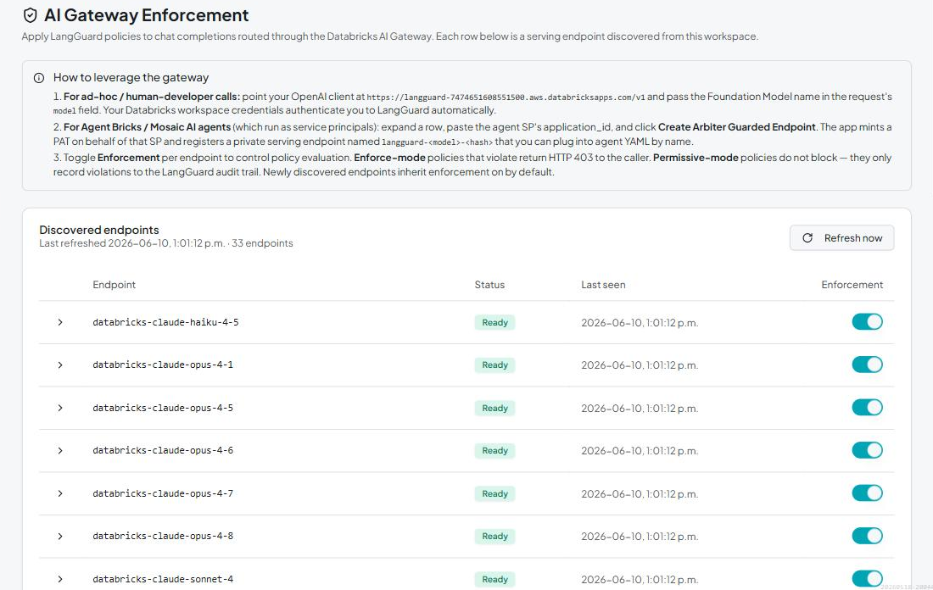The height and width of the screenshot is (590, 933).
Task: Expand the databricks-claude-opus-4-7 endpoint
Action: (60, 493)
